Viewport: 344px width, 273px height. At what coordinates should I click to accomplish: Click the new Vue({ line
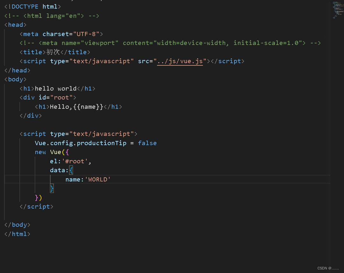point(52,152)
